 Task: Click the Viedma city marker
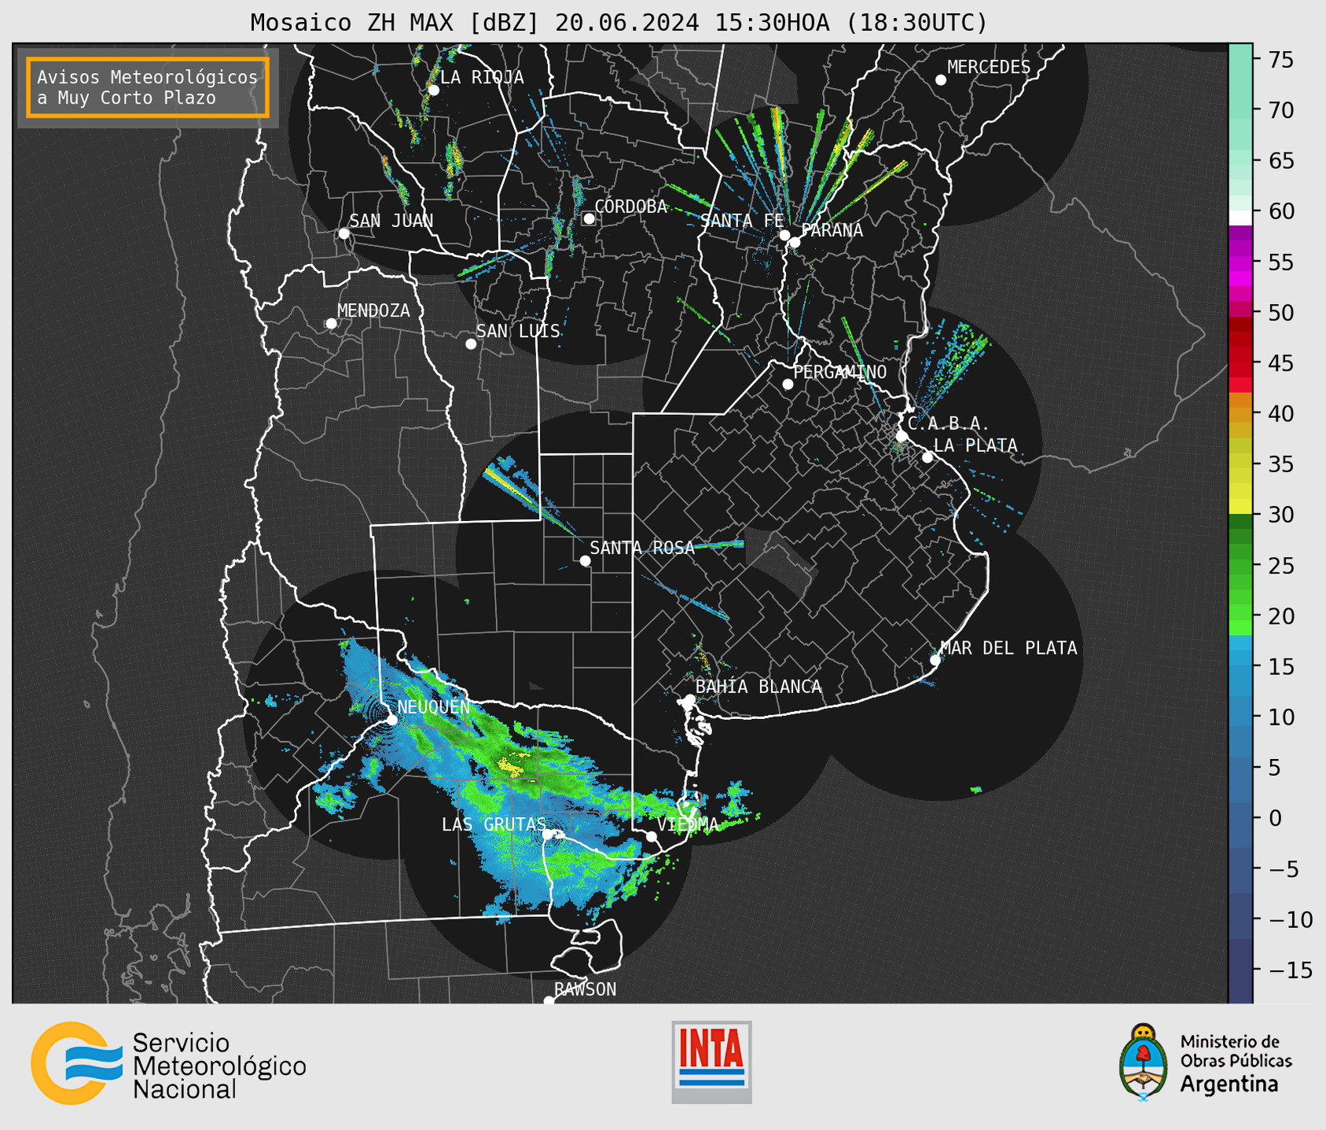(652, 837)
